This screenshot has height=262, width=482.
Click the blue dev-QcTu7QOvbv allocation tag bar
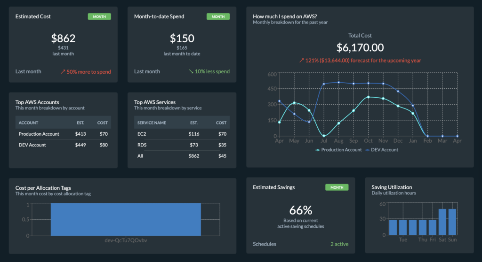(126, 219)
